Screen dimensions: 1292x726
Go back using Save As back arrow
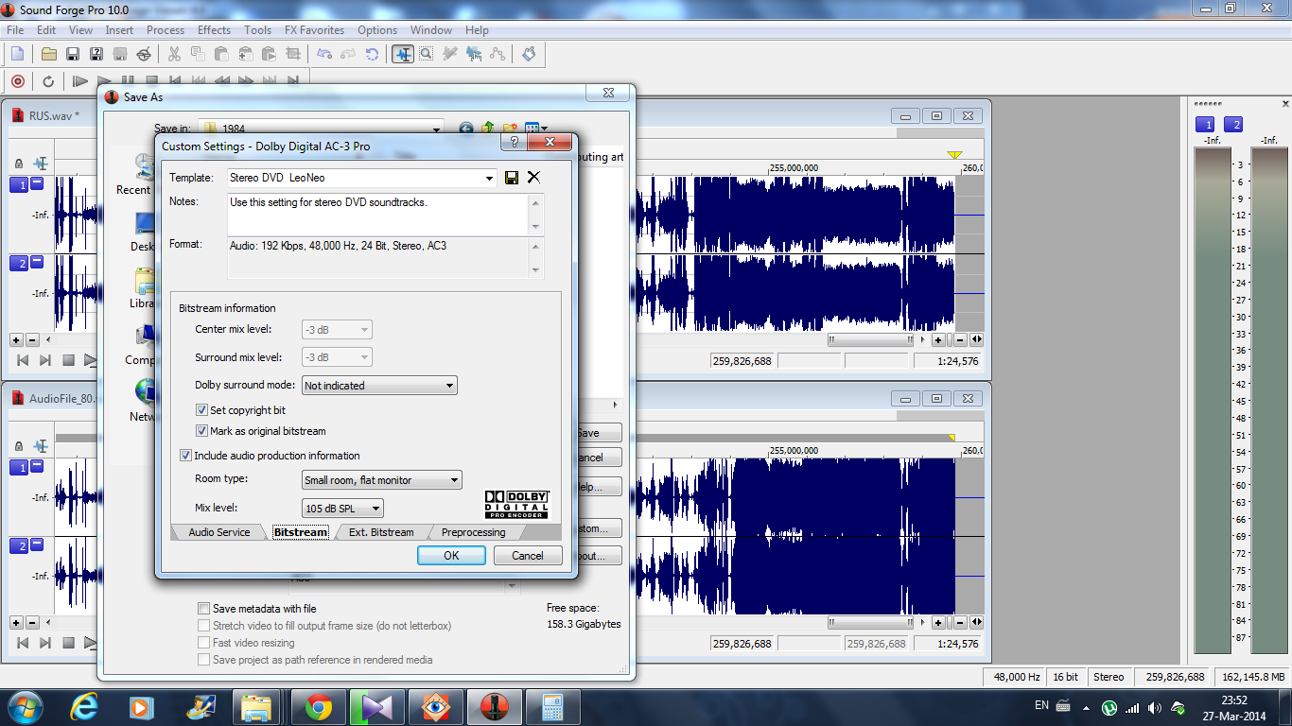465,129
